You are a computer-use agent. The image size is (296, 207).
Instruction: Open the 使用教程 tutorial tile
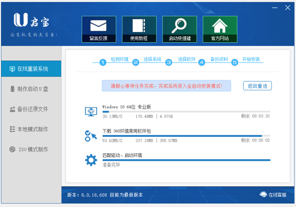click(139, 29)
